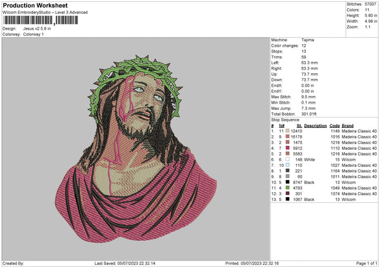Click the 'Printed: 05/07/2023 22.32.16' footer text
The height and width of the screenshot is (268, 380).
coord(252,263)
